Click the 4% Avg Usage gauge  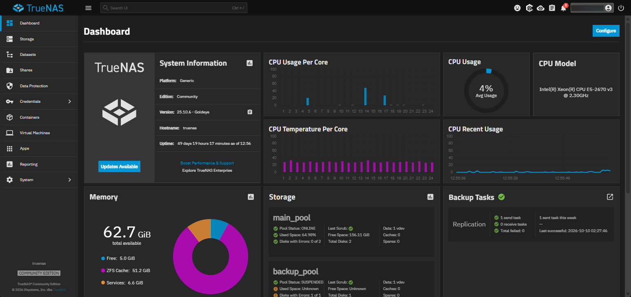point(486,91)
